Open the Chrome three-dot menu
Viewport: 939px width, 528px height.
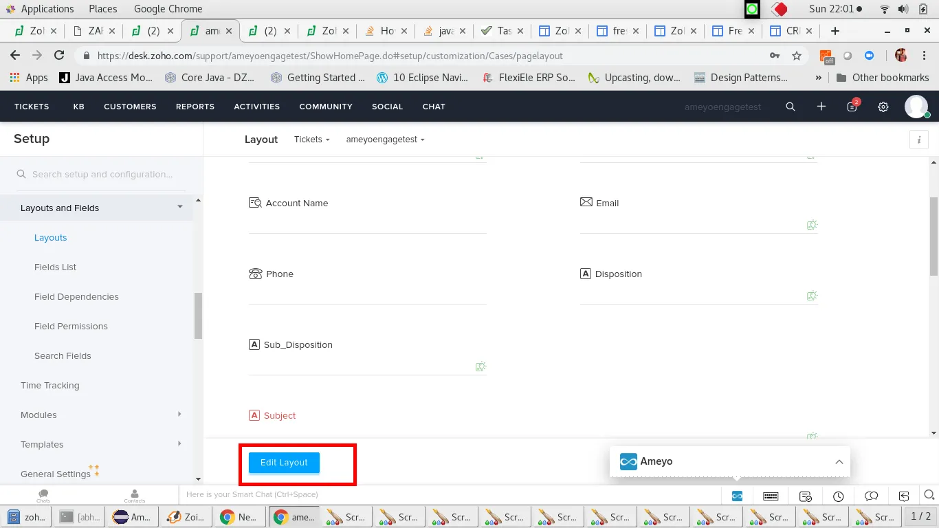coord(923,56)
